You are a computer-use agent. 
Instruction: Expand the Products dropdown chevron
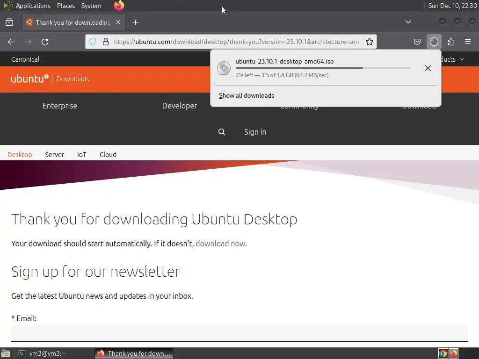462,59
